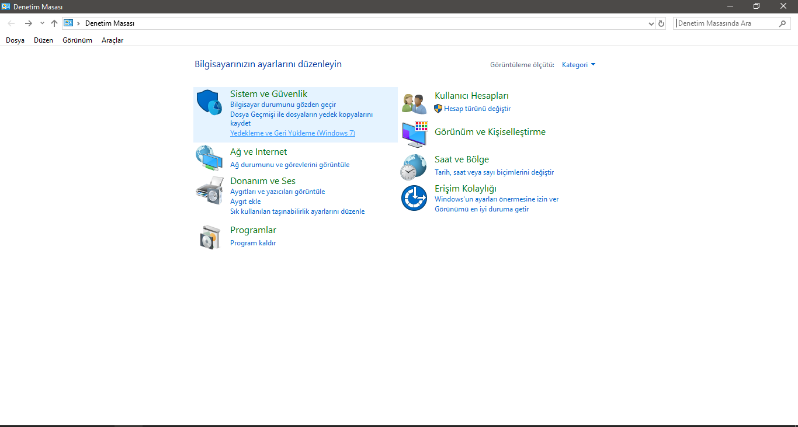Open Saat ve Bölge category heading

coord(462,159)
